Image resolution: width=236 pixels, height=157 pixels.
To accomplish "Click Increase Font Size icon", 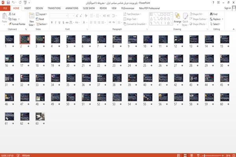I will tap(77, 16).
